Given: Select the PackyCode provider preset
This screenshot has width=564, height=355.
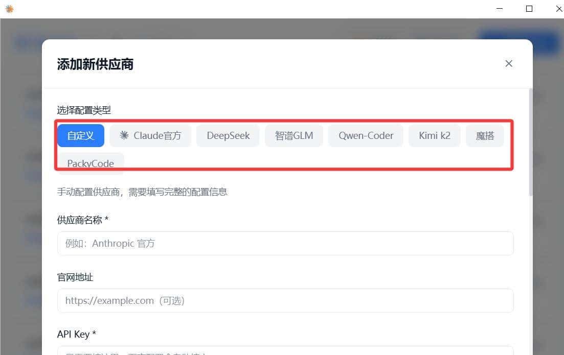Looking at the screenshot, I should click(x=91, y=163).
